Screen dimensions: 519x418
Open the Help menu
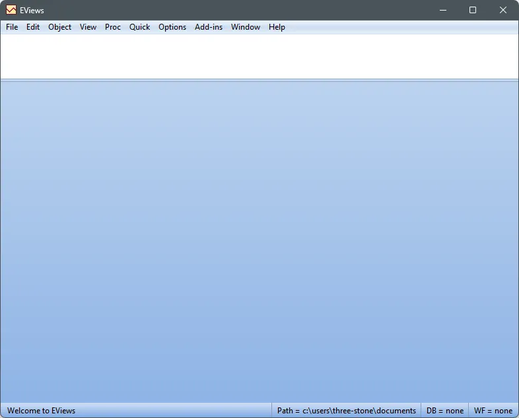[x=277, y=27]
